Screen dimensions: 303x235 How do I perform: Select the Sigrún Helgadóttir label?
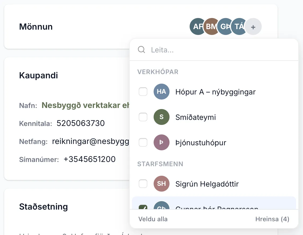[207, 184]
